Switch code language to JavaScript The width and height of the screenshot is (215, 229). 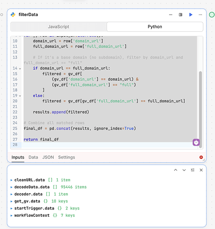tap(59, 27)
